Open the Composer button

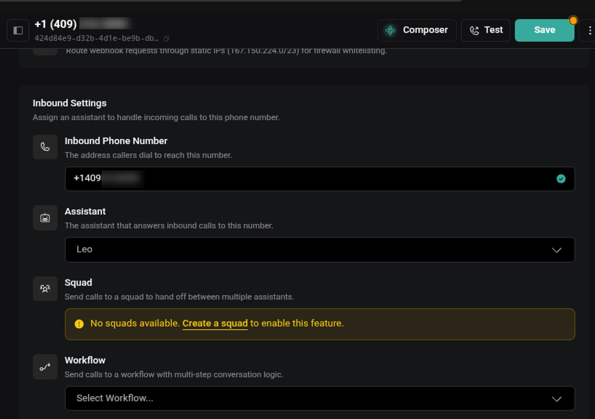(417, 31)
